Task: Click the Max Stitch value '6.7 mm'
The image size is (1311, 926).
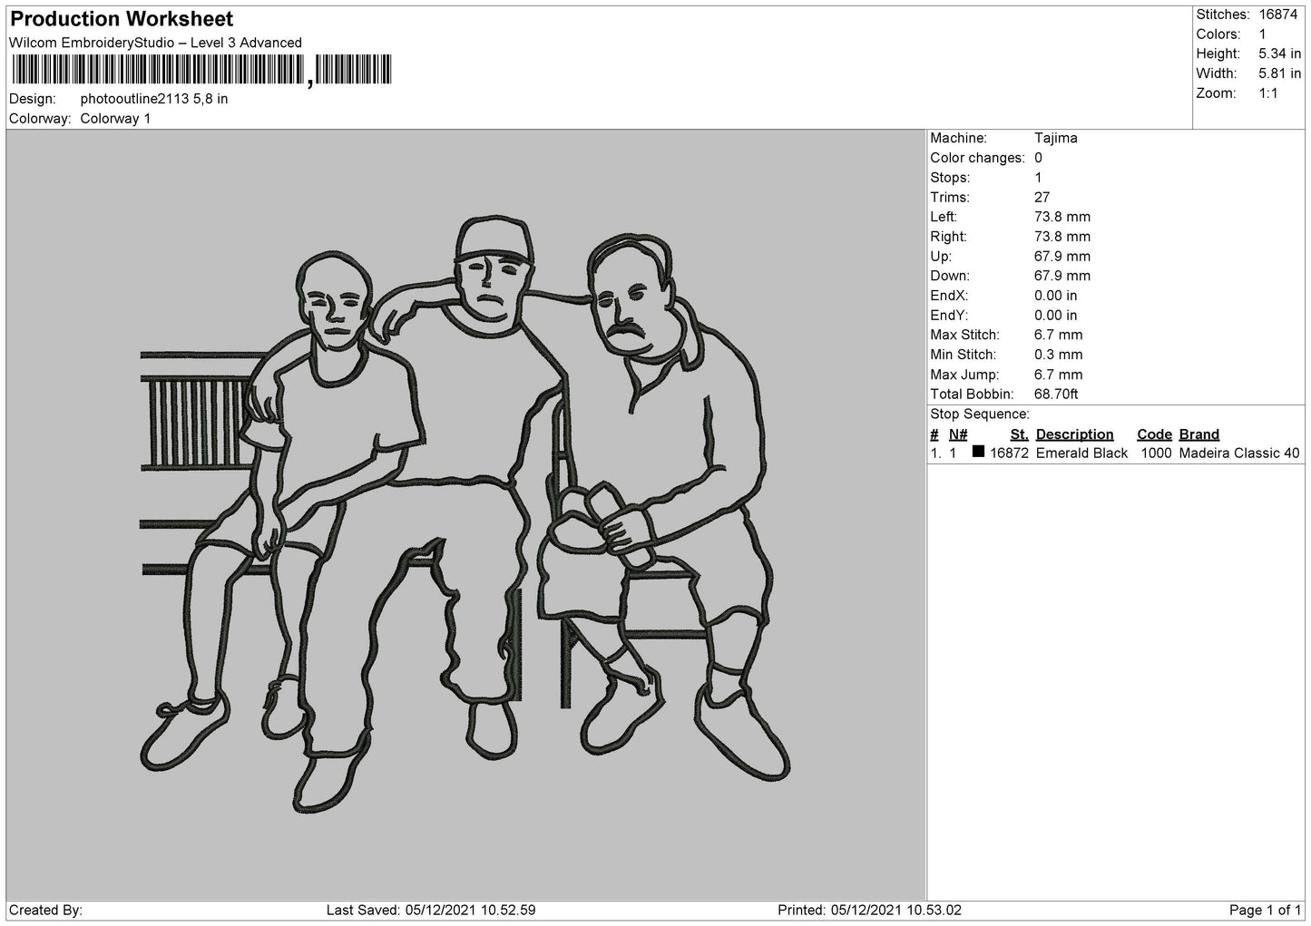Action: (1059, 336)
